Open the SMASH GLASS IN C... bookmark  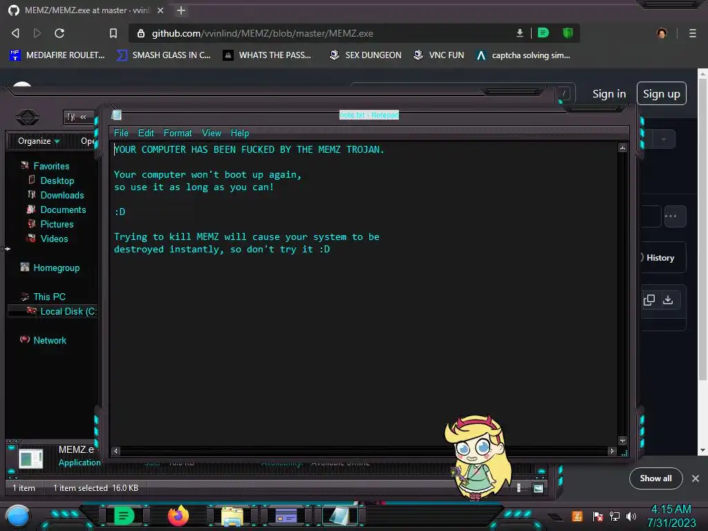[163, 55]
